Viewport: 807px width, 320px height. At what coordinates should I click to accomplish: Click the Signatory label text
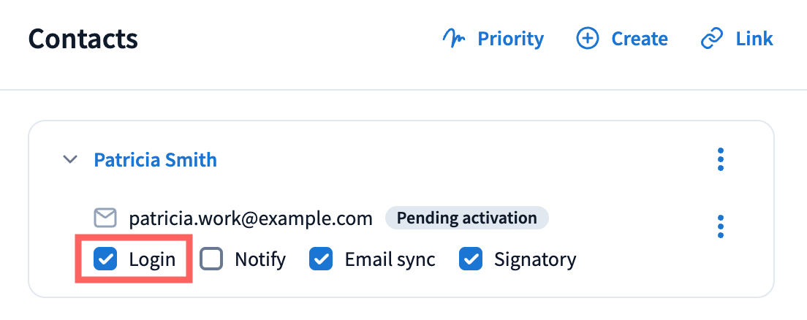tap(535, 259)
